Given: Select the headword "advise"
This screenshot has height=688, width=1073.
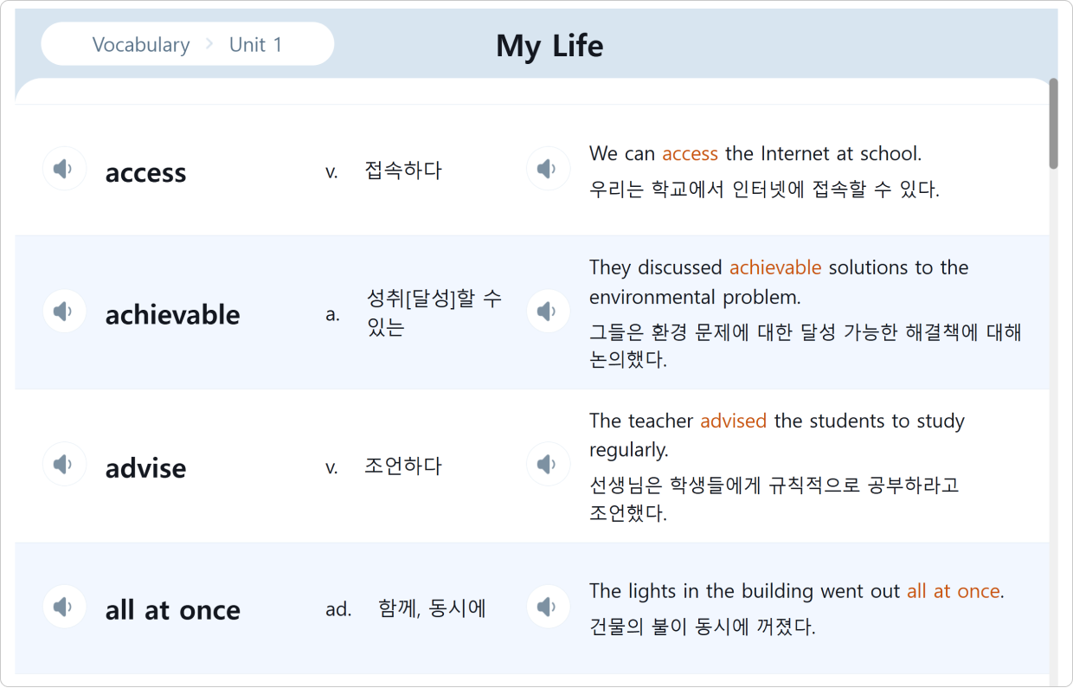Looking at the screenshot, I should tap(145, 468).
